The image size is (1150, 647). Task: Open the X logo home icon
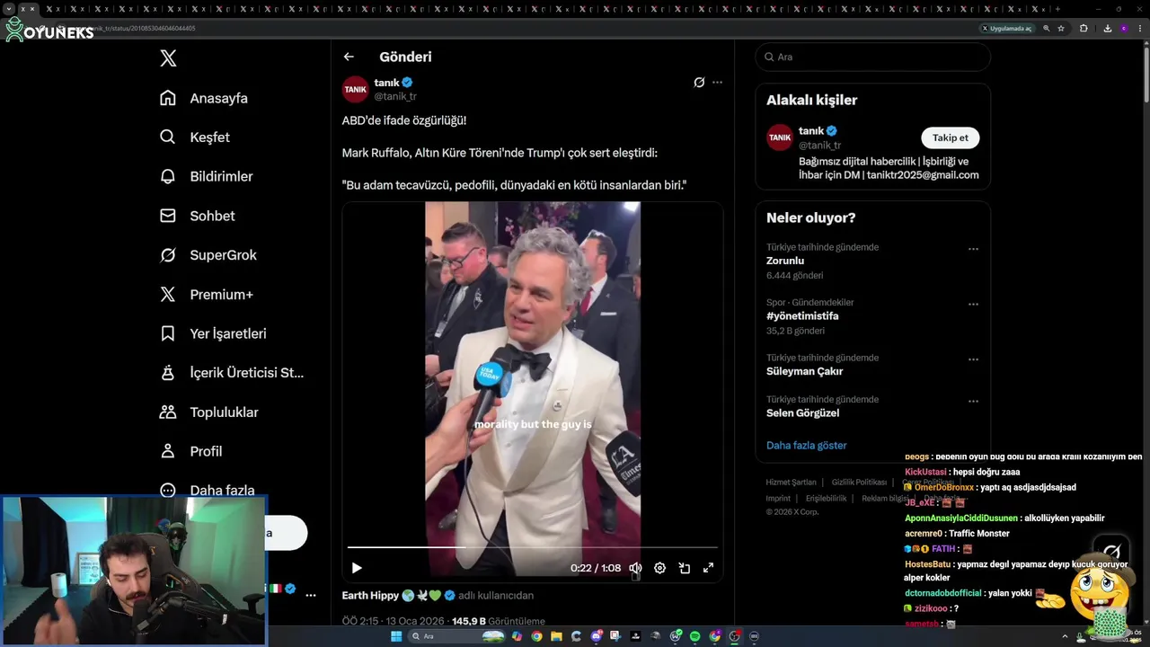(168, 58)
